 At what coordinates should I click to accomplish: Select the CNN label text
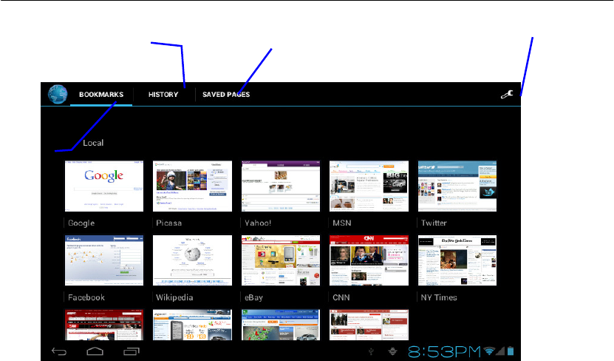pos(341,297)
